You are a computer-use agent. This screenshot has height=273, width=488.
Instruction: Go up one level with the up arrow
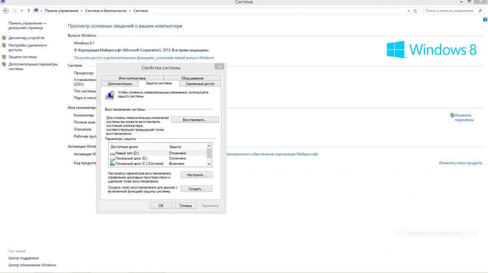click(28, 11)
